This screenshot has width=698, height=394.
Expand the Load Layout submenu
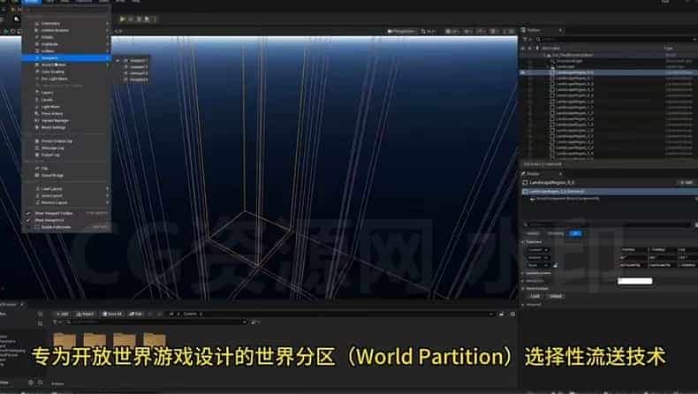coord(66,189)
